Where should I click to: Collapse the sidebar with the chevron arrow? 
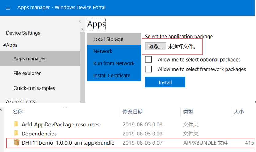(80, 21)
